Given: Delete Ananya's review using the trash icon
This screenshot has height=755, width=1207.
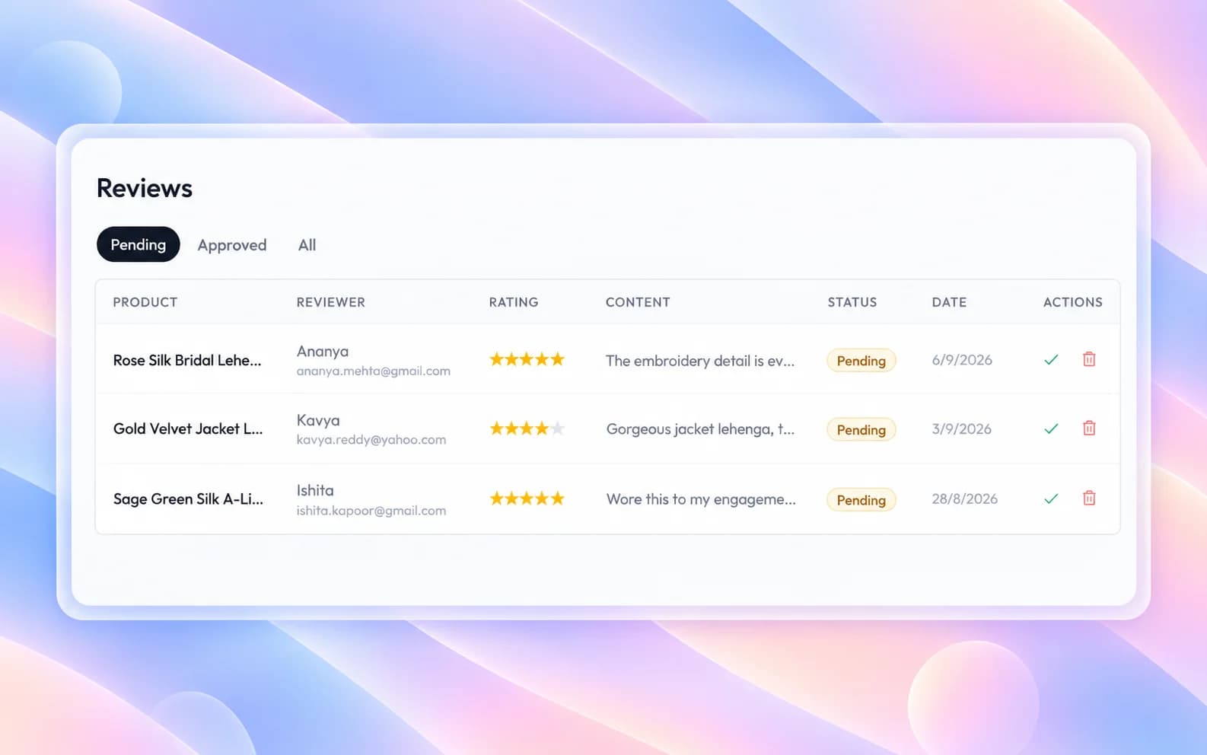Looking at the screenshot, I should coord(1089,359).
